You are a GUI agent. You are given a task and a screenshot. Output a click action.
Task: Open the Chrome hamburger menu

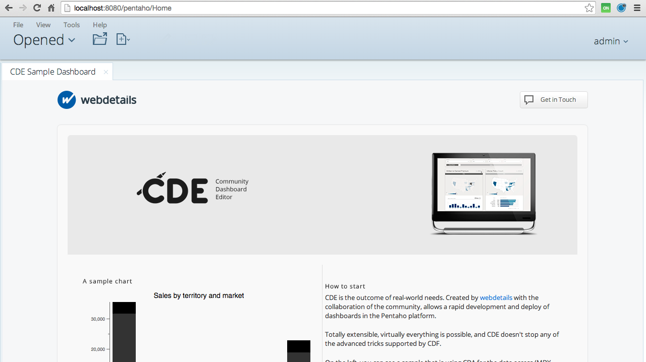point(637,8)
